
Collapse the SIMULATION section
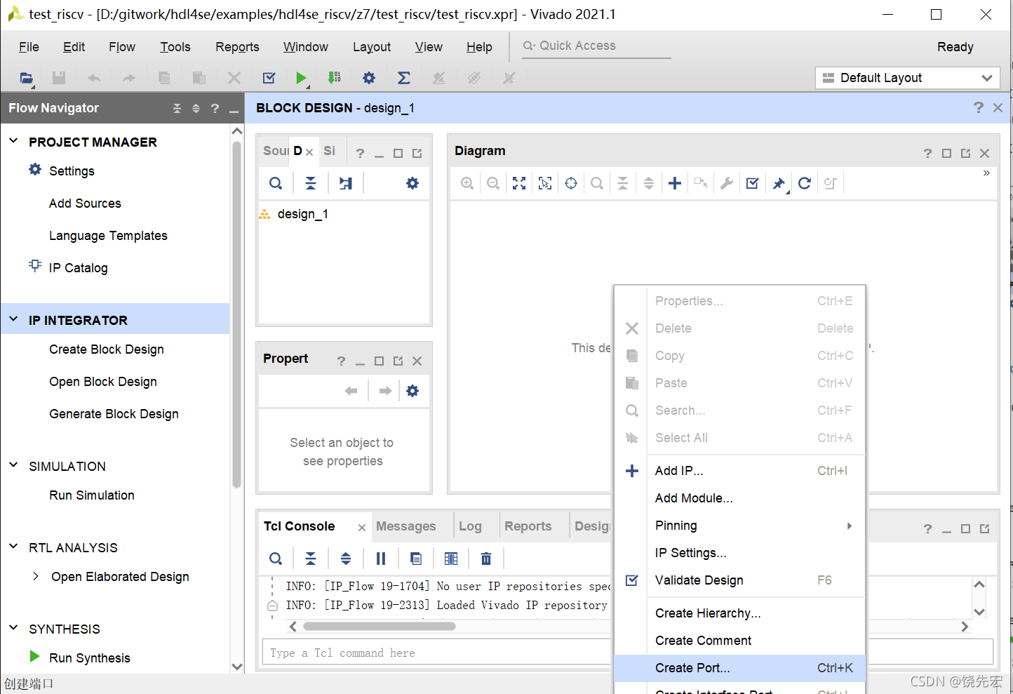coord(13,465)
